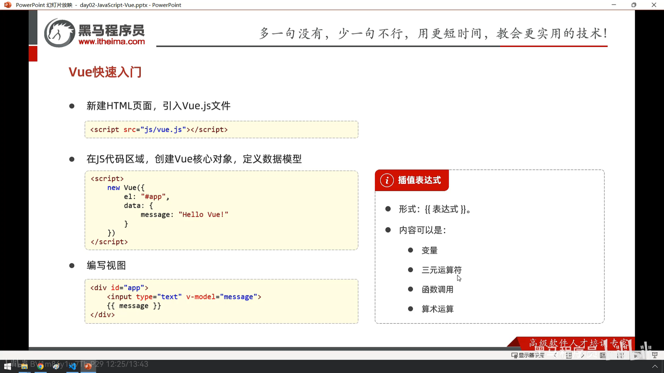Click closing </script> tag line
664x373 pixels.
pyautogui.click(x=109, y=242)
